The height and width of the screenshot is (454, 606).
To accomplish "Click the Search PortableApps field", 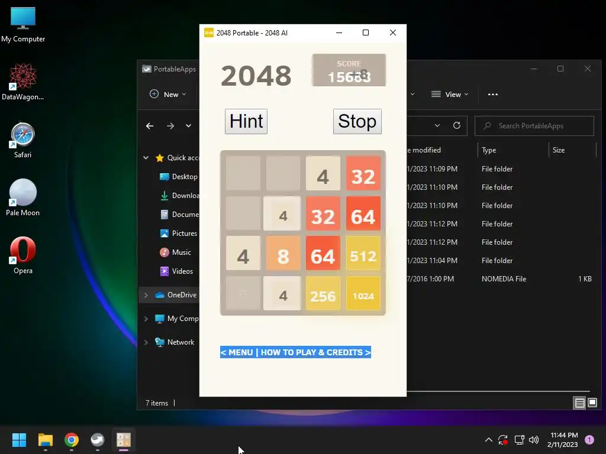I will (x=534, y=126).
